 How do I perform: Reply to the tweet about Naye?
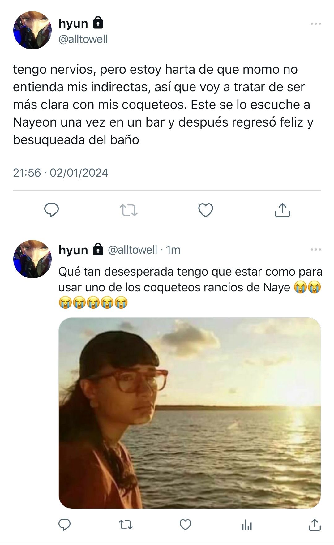65,525
